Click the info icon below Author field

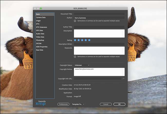click(75, 21)
